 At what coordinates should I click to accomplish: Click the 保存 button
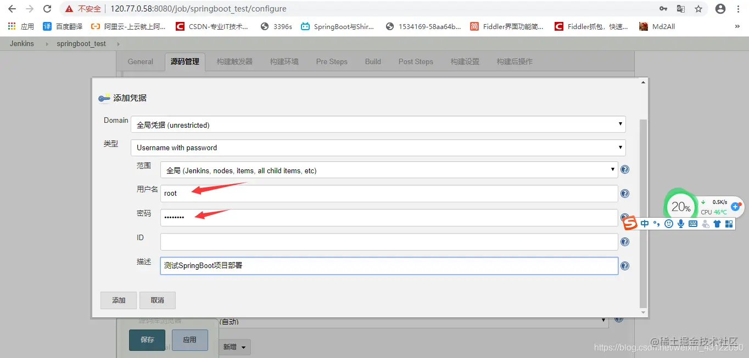(x=147, y=340)
